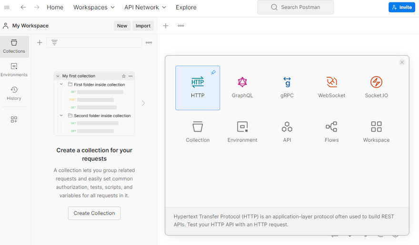Choose the GraphQL request option
The height and width of the screenshot is (245, 419).
pyautogui.click(x=242, y=88)
